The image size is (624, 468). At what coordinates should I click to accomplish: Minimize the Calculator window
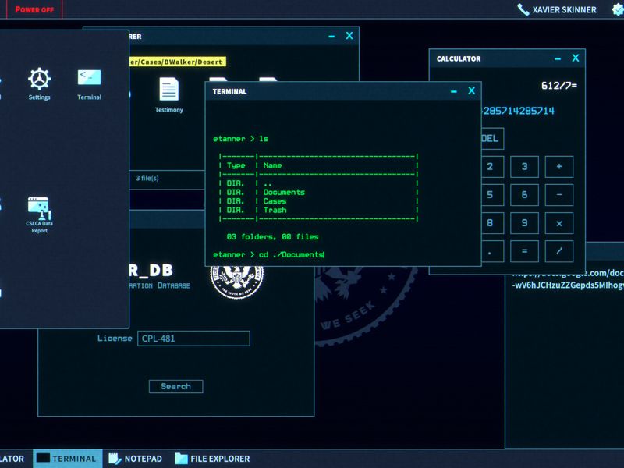pyautogui.click(x=558, y=59)
